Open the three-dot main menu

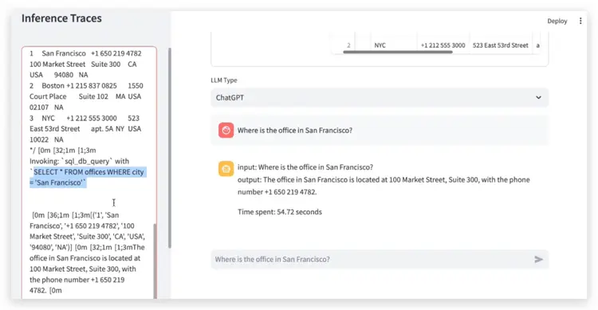(x=580, y=21)
